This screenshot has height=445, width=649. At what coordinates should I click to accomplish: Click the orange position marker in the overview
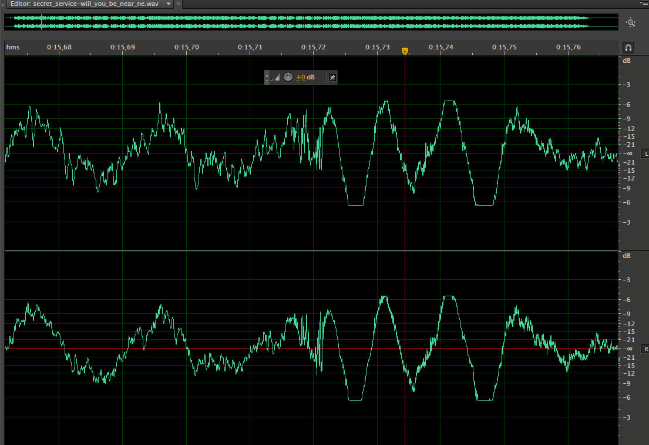click(x=42, y=22)
